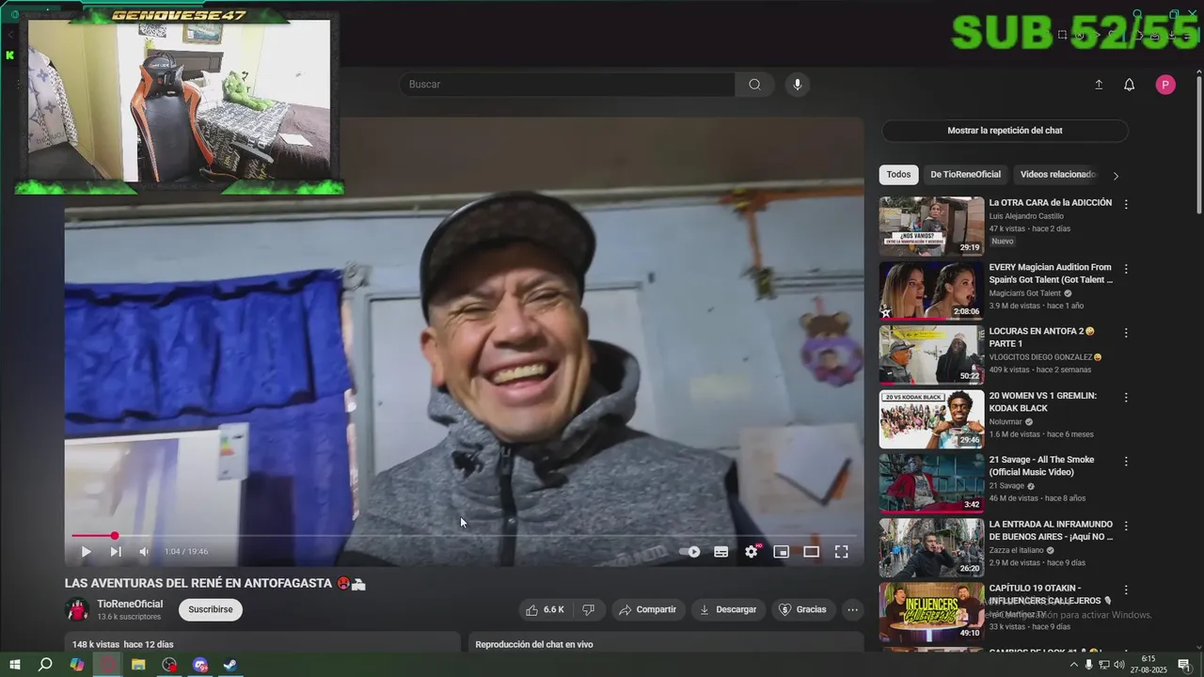The width and height of the screenshot is (1204, 677).
Task: Enable theater mode in the player
Action: (811, 552)
